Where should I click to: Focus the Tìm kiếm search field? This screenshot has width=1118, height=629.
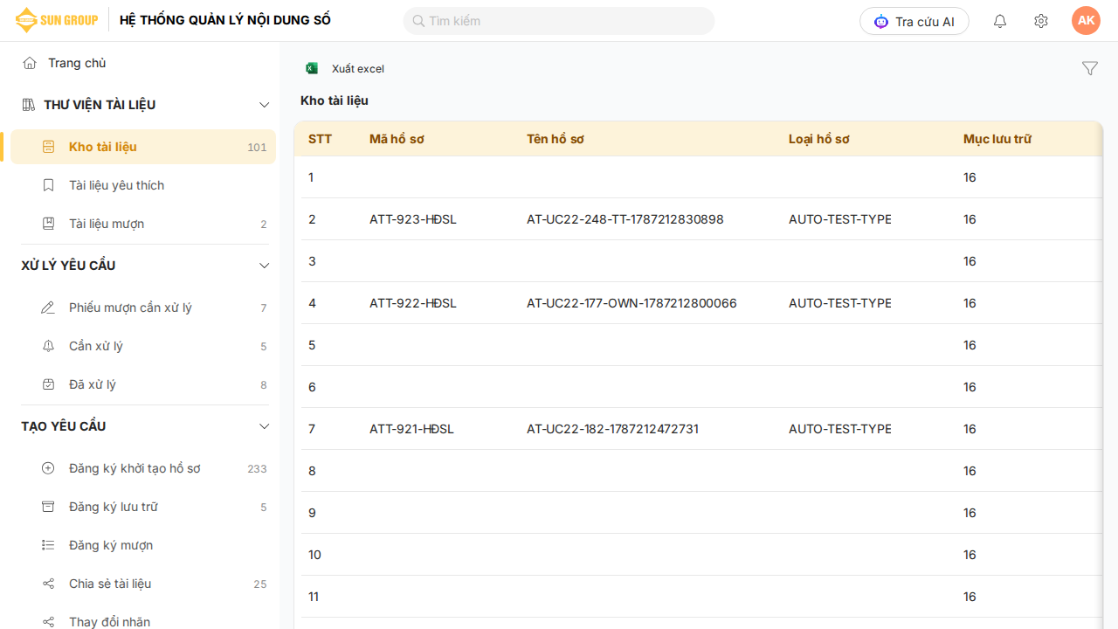coord(559,21)
